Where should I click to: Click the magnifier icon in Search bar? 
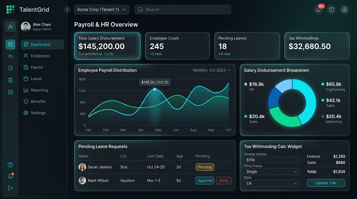click(x=141, y=10)
